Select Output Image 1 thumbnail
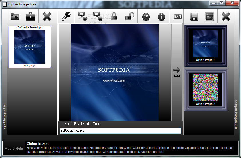The height and width of the screenshot is (158, 241). point(206,46)
